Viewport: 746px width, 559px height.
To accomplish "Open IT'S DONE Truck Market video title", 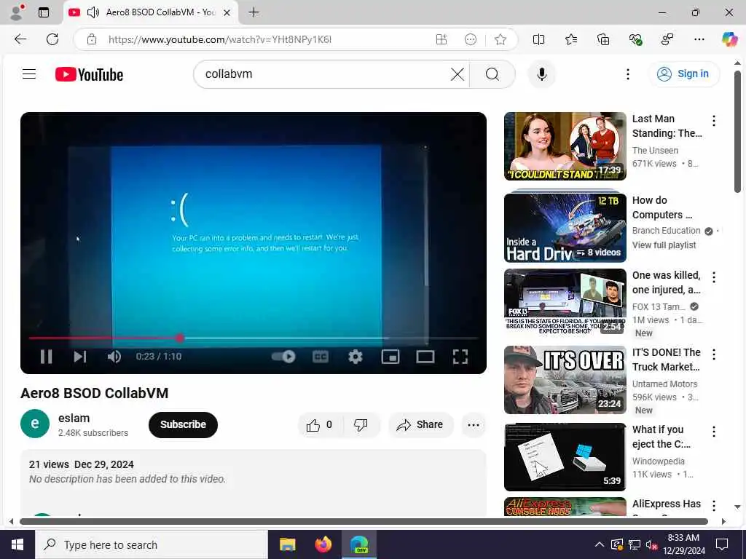I will pyautogui.click(x=666, y=360).
